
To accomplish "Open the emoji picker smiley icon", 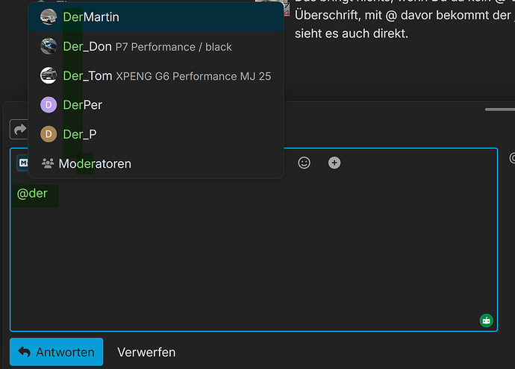I will 304,163.
